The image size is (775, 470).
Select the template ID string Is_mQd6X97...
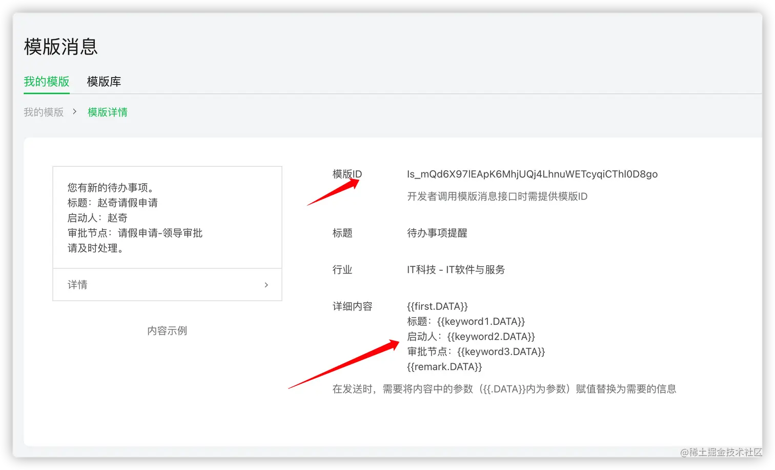[532, 174]
